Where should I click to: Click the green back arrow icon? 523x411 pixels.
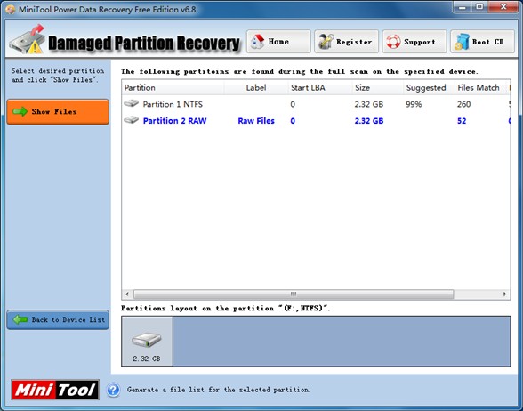[20, 319]
